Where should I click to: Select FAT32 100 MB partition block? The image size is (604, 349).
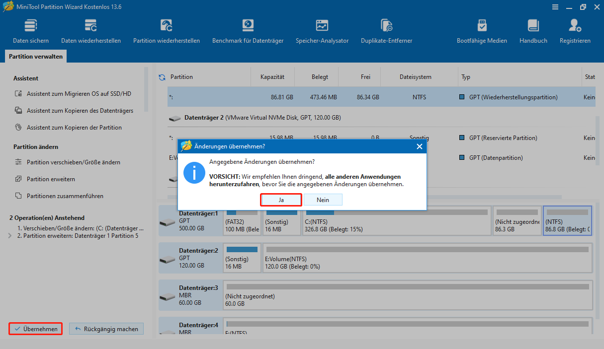pos(242,220)
